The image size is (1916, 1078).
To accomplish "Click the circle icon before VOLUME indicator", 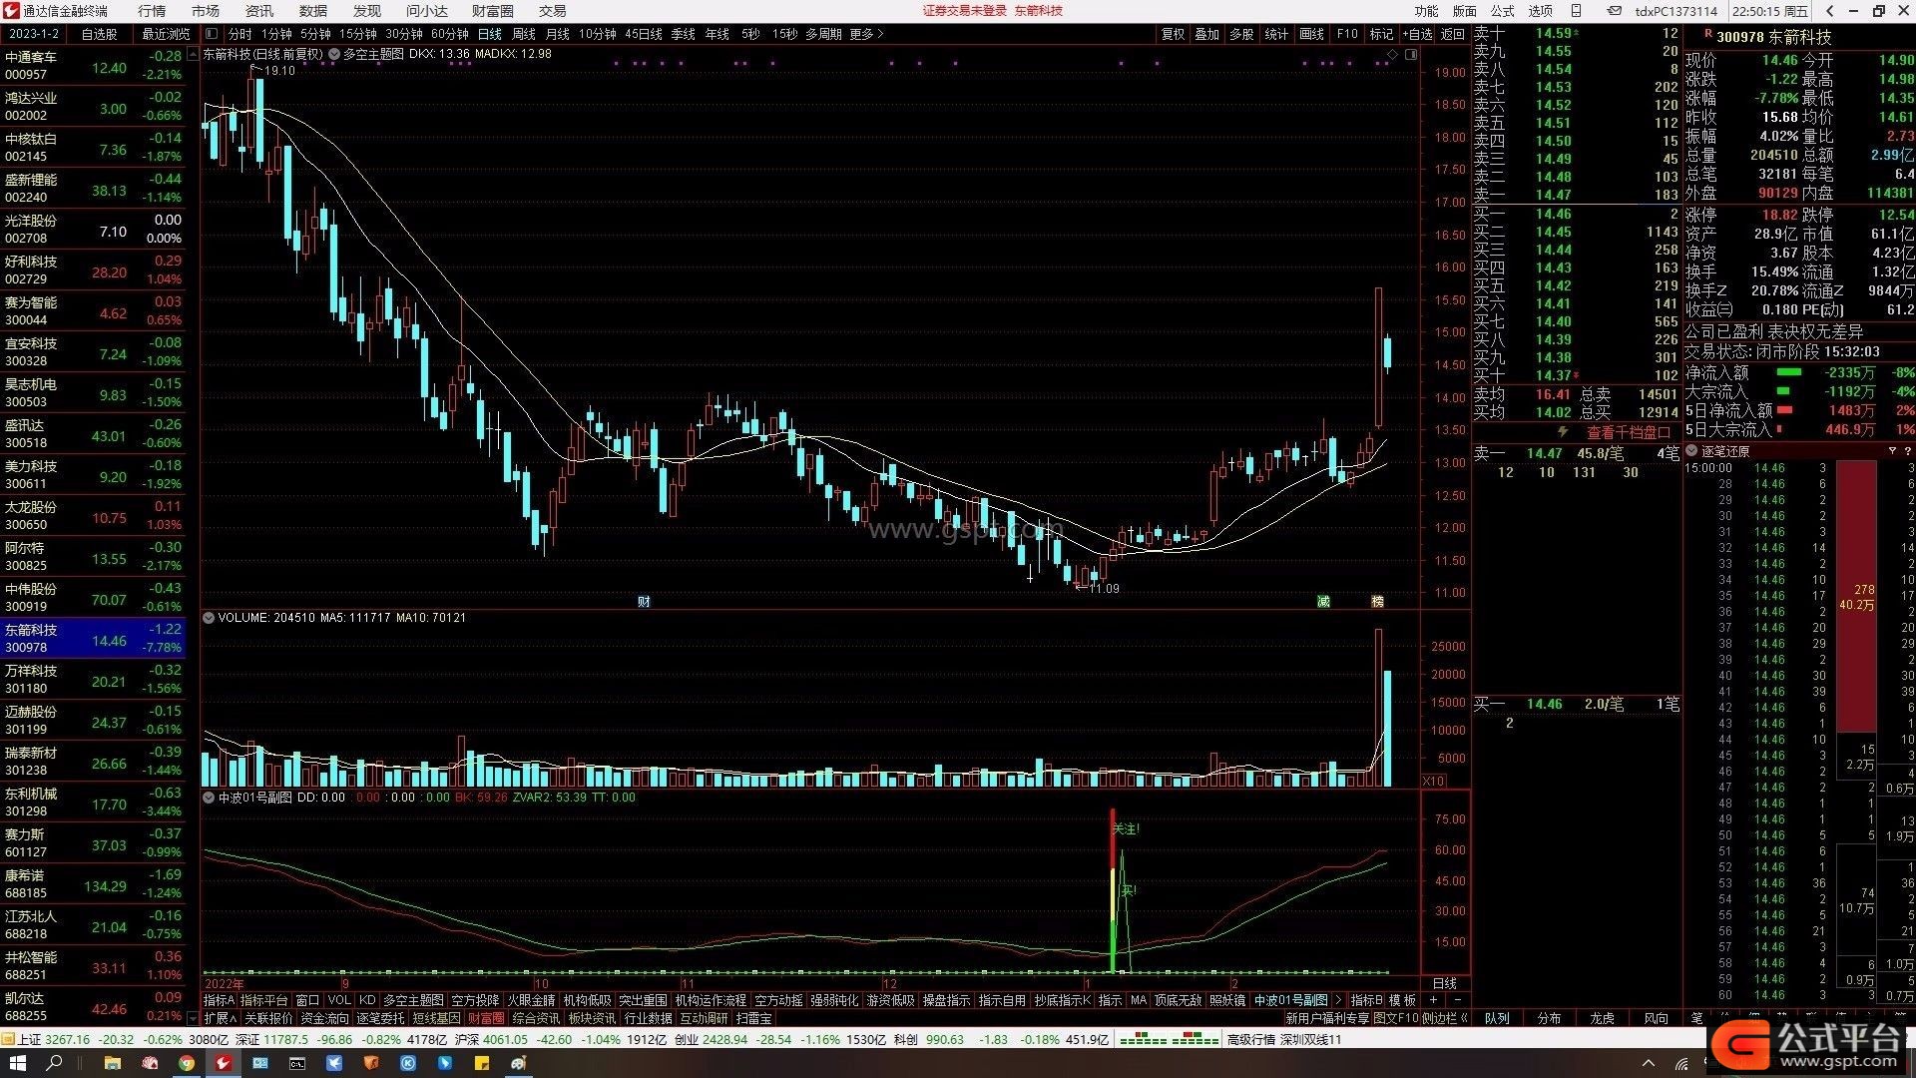I will click(209, 618).
